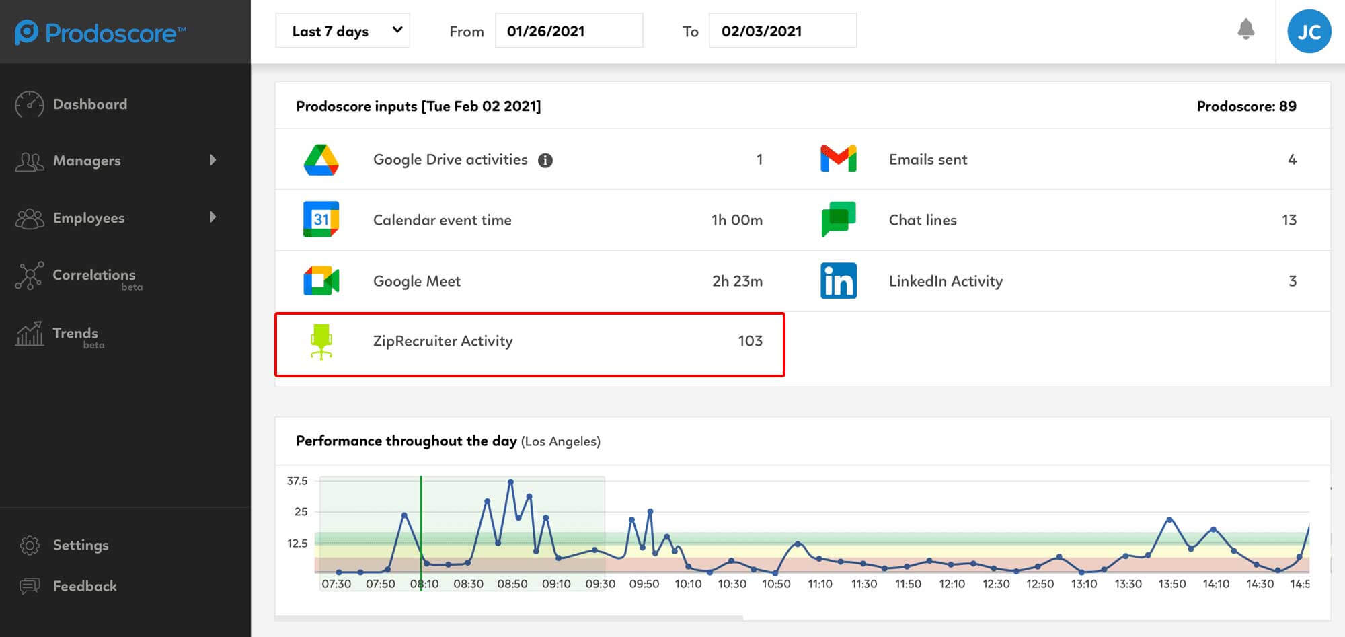
Task: Expand the Employees submenu arrow
Action: pos(213,217)
